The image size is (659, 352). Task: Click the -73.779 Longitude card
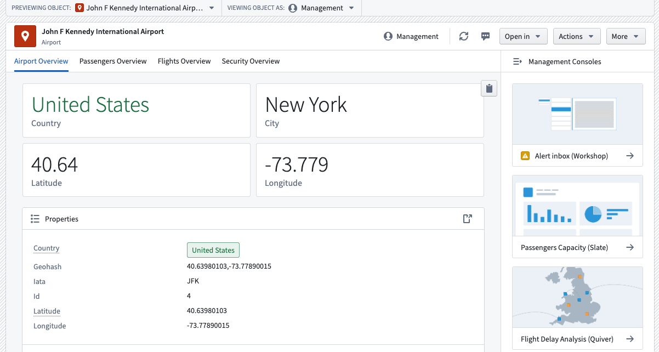point(370,170)
